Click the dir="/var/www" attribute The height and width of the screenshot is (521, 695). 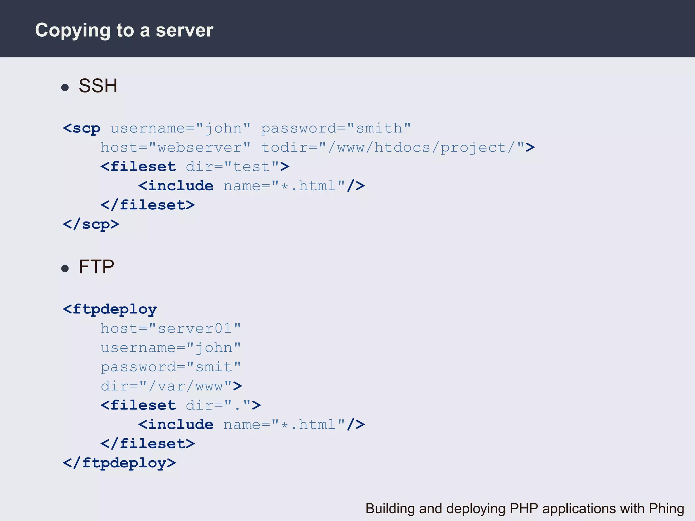(166, 386)
